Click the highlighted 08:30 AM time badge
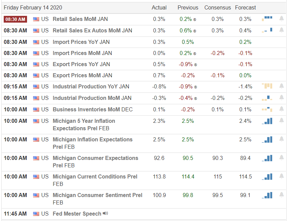Image resolution: width=288 pixels, height=221 pixels. tap(16, 19)
